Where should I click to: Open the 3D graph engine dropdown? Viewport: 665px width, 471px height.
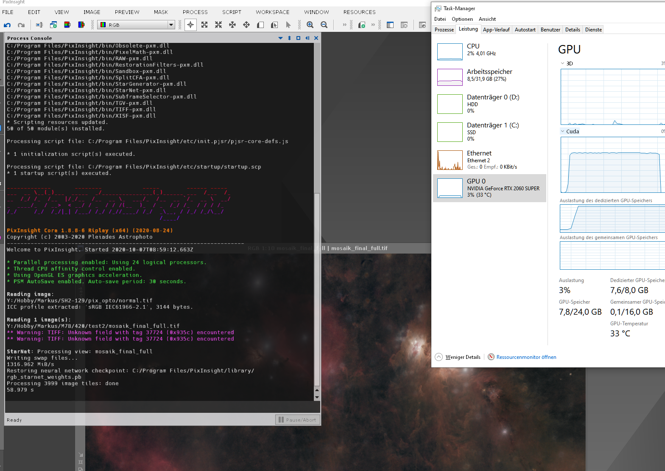pyautogui.click(x=567, y=63)
